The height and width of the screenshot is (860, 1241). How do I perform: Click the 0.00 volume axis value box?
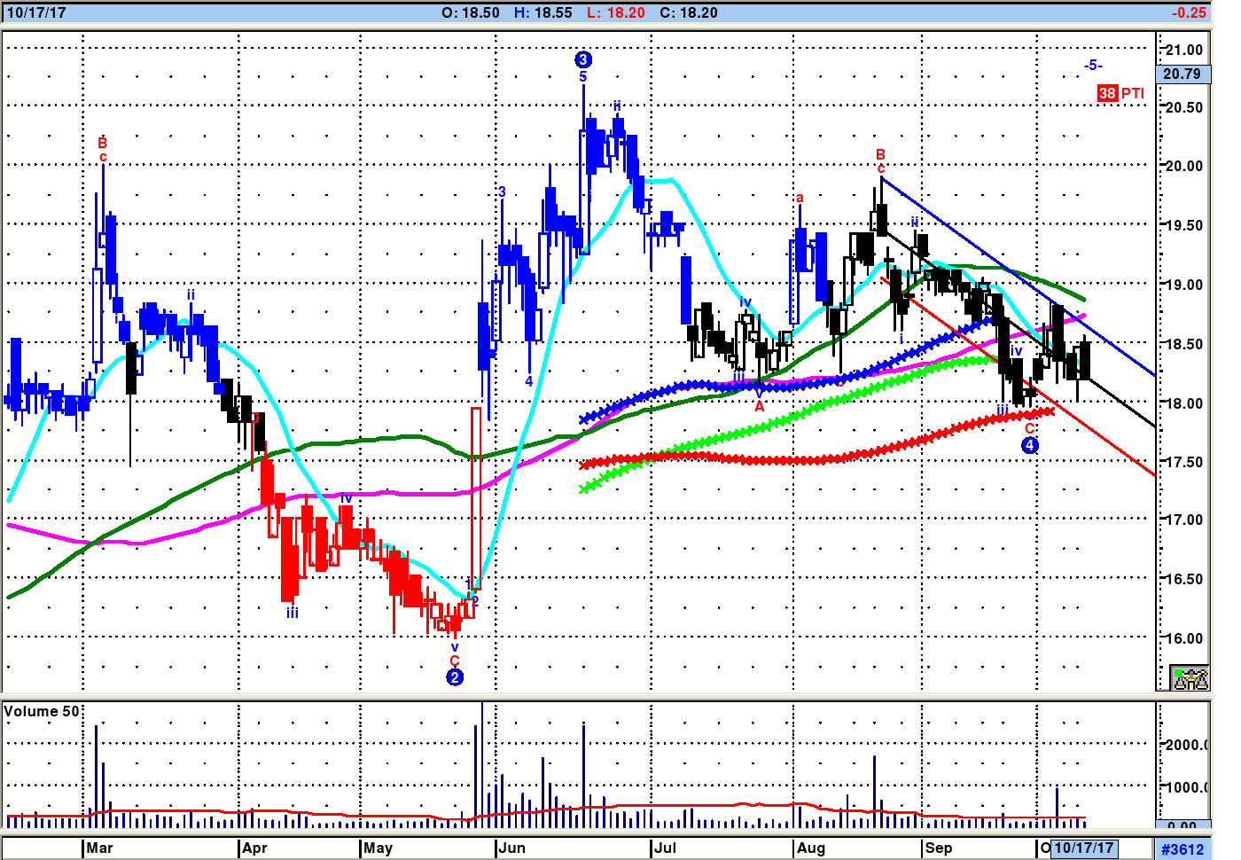tap(1182, 826)
